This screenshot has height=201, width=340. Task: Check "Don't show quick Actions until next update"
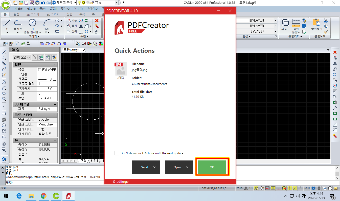click(117, 153)
